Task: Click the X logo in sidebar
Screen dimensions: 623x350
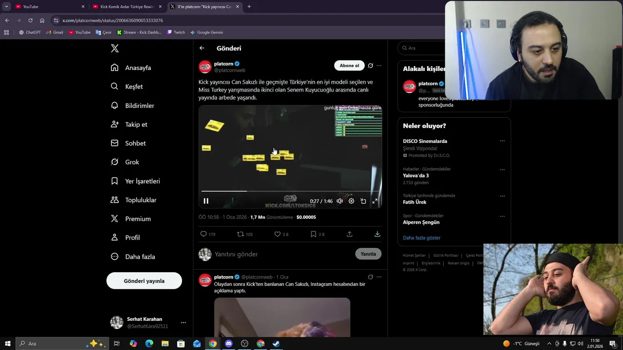Action: click(114, 48)
